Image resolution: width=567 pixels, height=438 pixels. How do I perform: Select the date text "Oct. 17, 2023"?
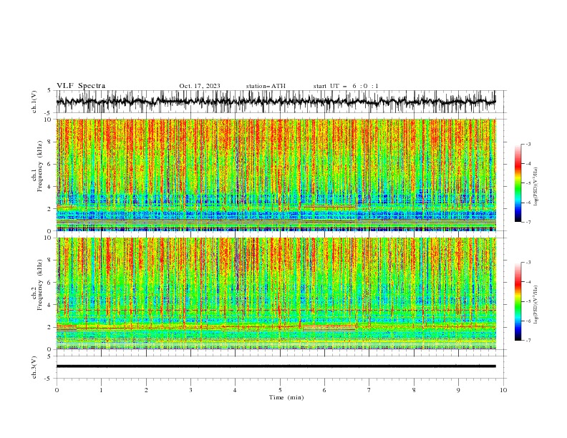pos(200,86)
